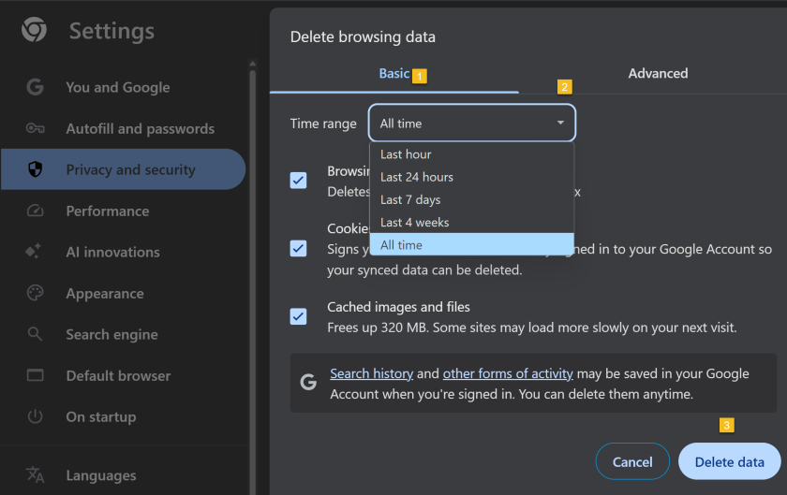This screenshot has height=495, width=787.
Task: Toggle the Cached images and files checkbox
Action: (x=298, y=316)
